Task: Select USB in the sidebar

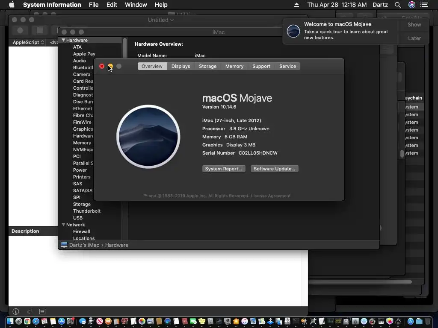Action: (78, 218)
